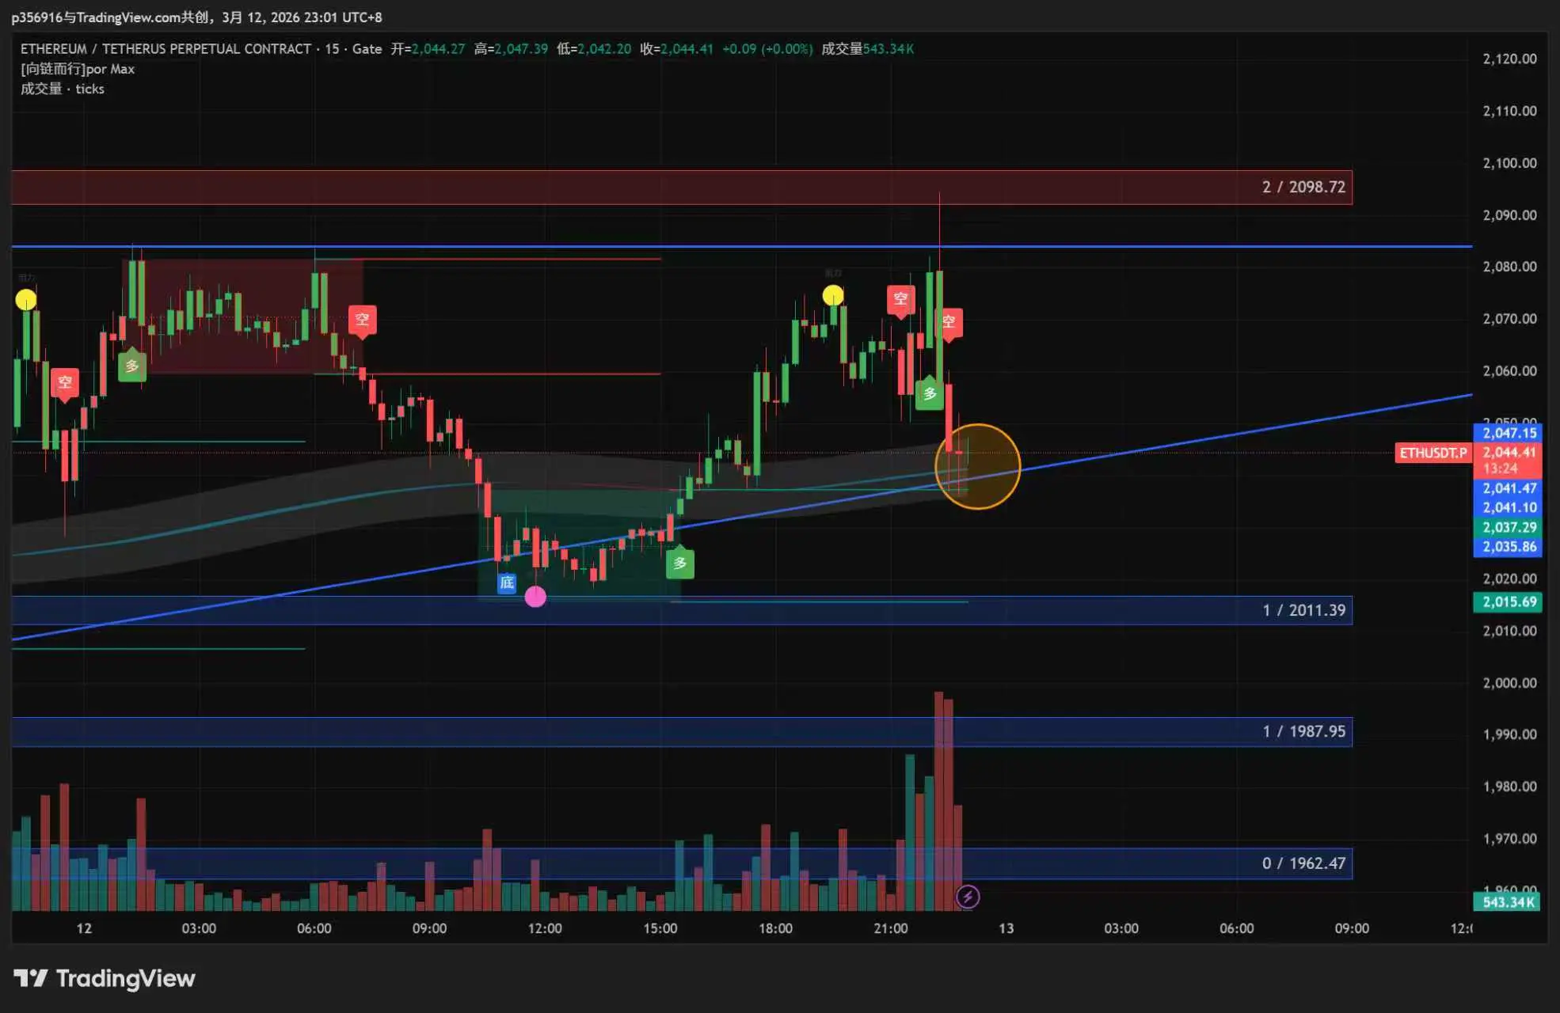This screenshot has height=1013, width=1560.
Task: Click the yellow dot at the chart's left edge
Action: (26, 300)
